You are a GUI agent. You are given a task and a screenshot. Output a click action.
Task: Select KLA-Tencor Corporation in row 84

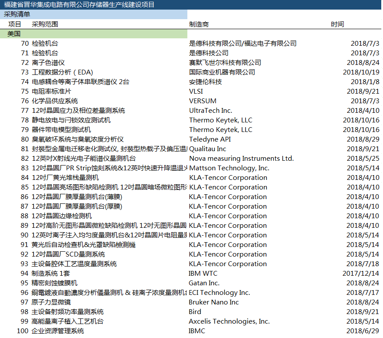(x=228, y=178)
